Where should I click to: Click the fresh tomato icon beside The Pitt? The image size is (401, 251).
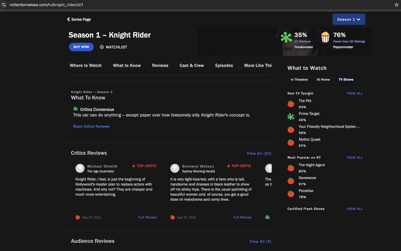click(290, 104)
